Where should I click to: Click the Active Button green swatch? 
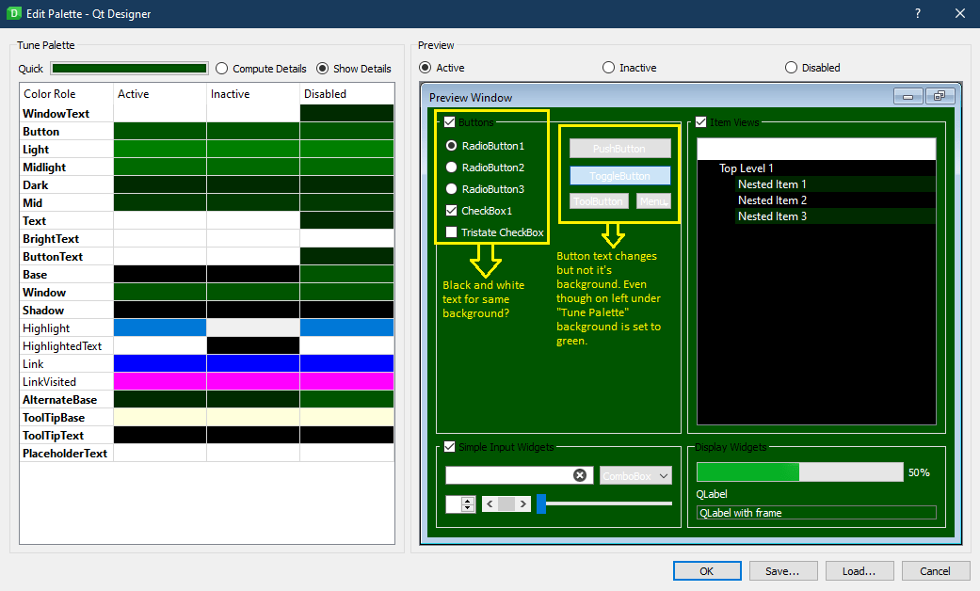coord(160,131)
